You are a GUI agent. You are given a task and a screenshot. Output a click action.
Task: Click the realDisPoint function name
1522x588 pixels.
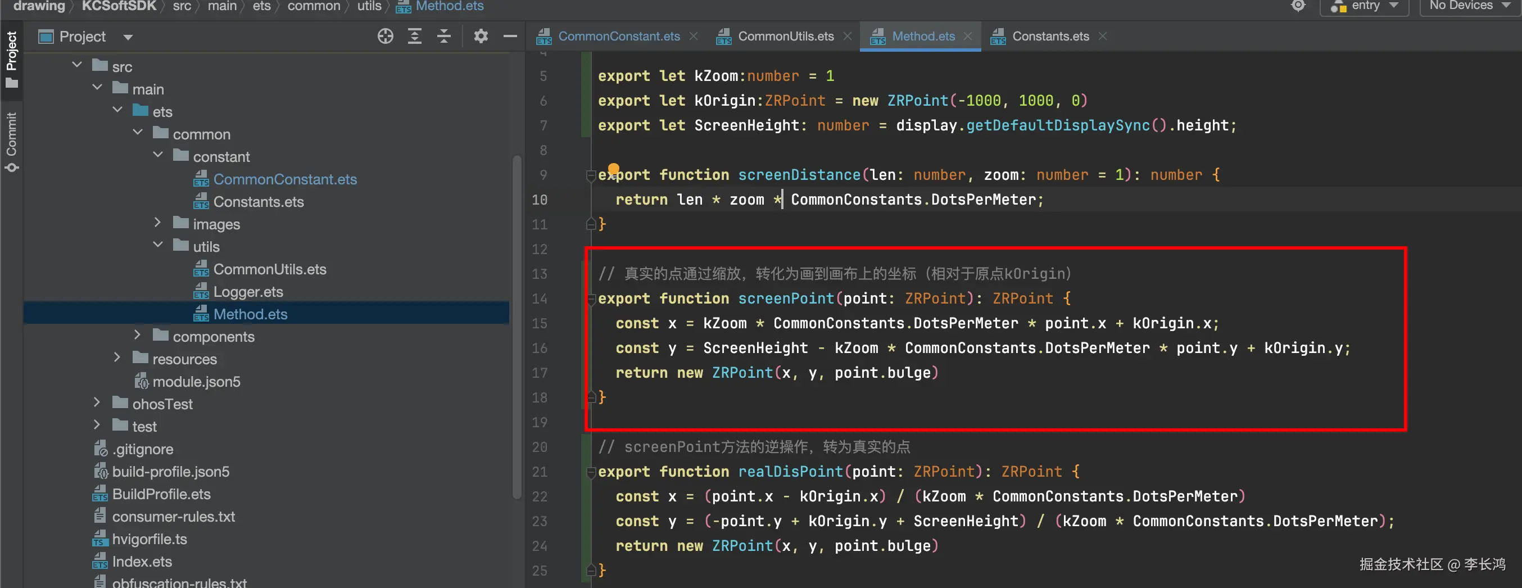[x=791, y=472]
